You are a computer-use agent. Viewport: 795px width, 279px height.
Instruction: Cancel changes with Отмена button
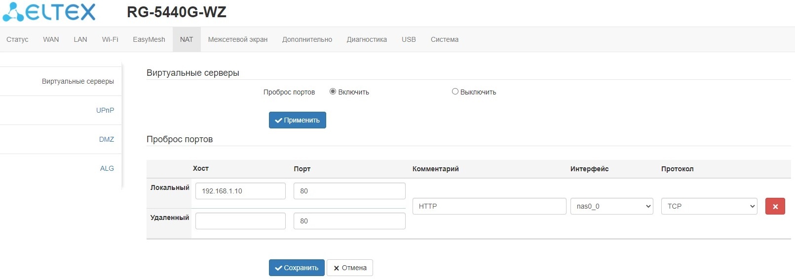coord(349,268)
